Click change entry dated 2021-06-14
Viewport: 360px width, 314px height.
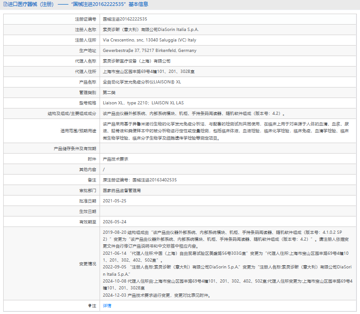pos(226,257)
